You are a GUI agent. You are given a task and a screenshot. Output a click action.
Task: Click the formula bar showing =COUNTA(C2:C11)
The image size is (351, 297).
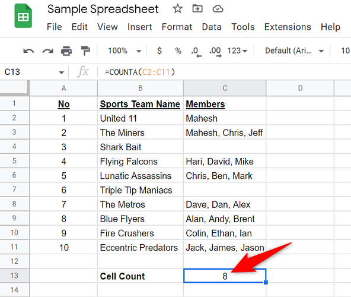(x=224, y=72)
